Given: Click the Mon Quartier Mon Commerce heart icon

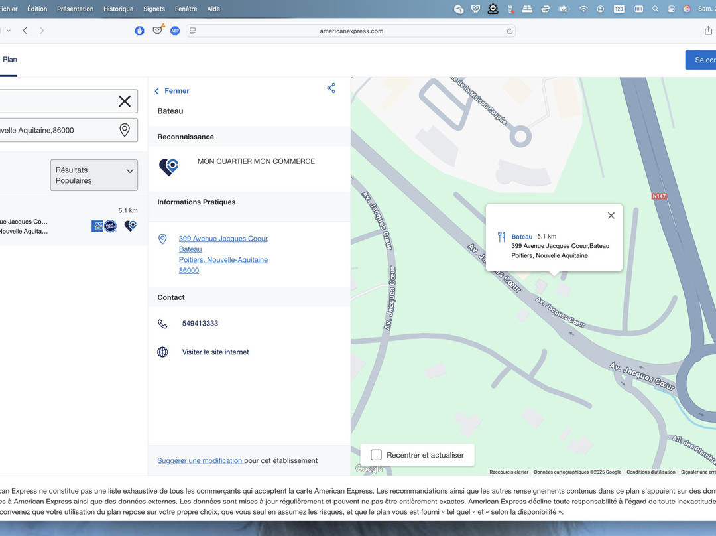Looking at the screenshot, I should pyautogui.click(x=168, y=167).
